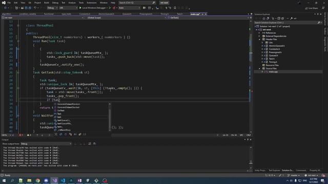Close the main.cpp editor tab
Viewport: 328px width, 184px height.
pyautogui.click(x=206, y=14)
